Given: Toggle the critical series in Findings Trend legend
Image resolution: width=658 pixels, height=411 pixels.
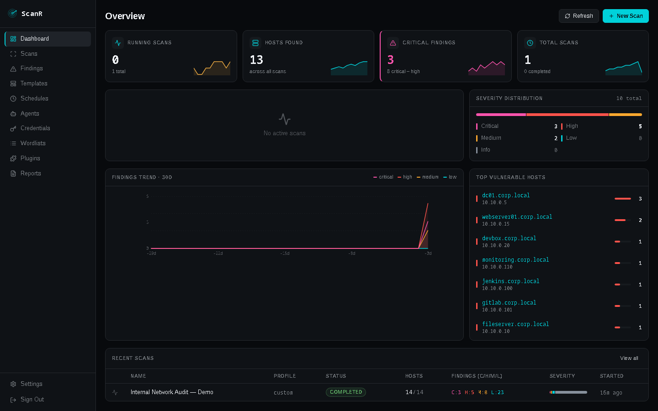Looking at the screenshot, I should point(382,177).
